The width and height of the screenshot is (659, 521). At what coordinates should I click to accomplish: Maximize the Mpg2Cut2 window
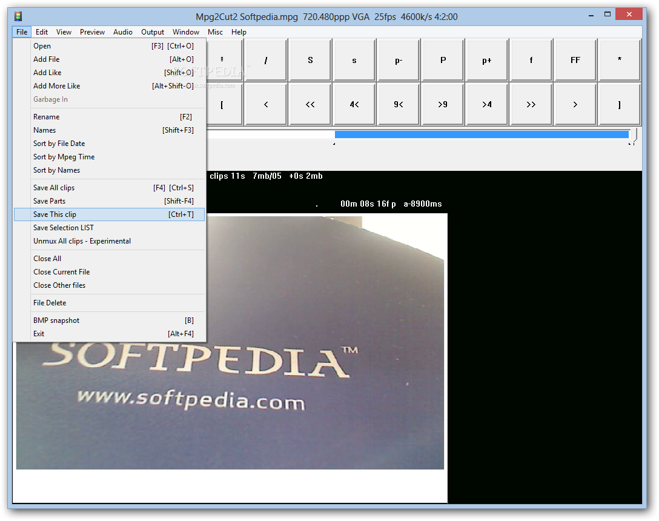tap(608, 15)
